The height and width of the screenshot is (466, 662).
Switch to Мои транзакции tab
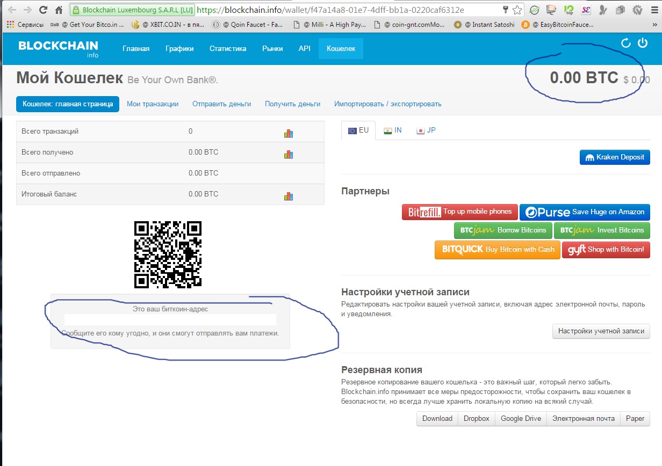click(x=153, y=104)
